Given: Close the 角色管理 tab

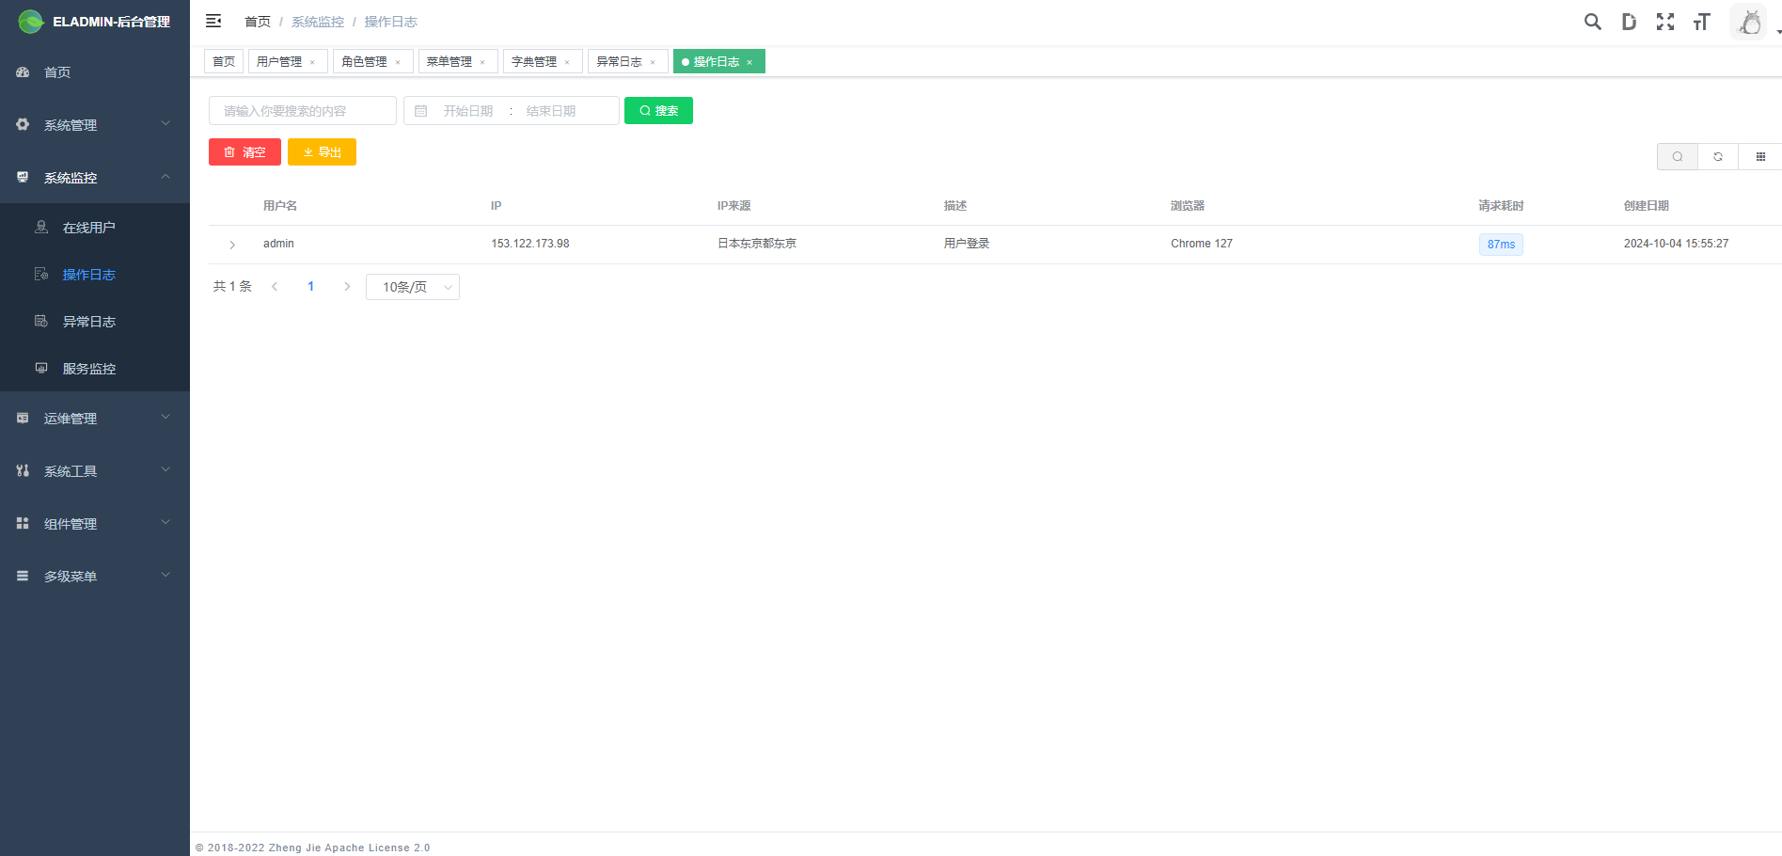Looking at the screenshot, I should (398, 62).
